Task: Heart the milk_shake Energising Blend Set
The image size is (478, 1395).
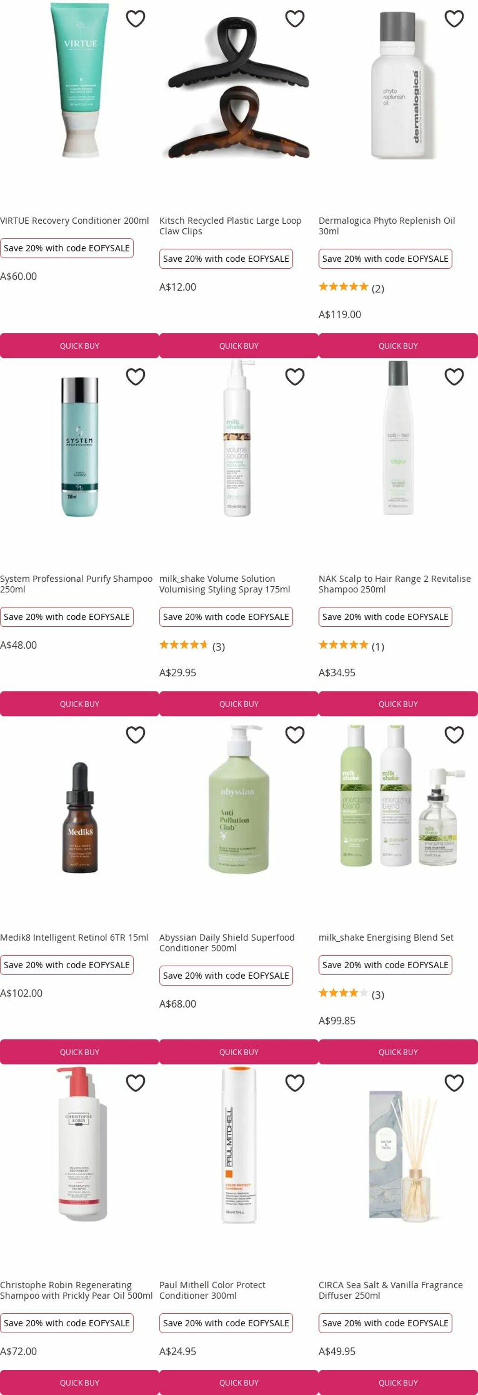Action: 454,735
